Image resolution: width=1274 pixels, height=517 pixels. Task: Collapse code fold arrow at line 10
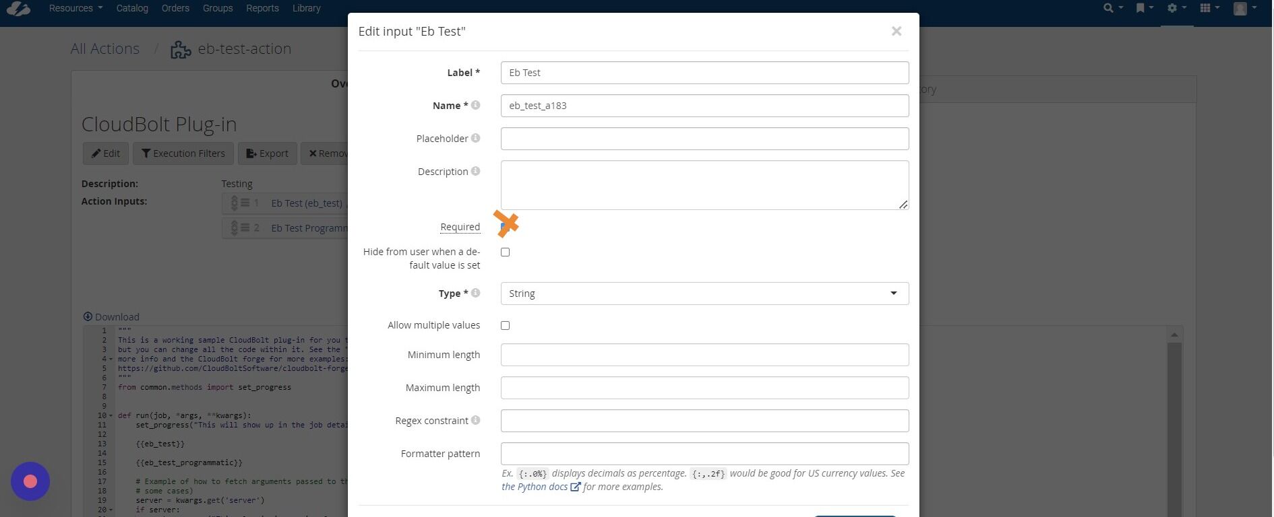(x=111, y=416)
